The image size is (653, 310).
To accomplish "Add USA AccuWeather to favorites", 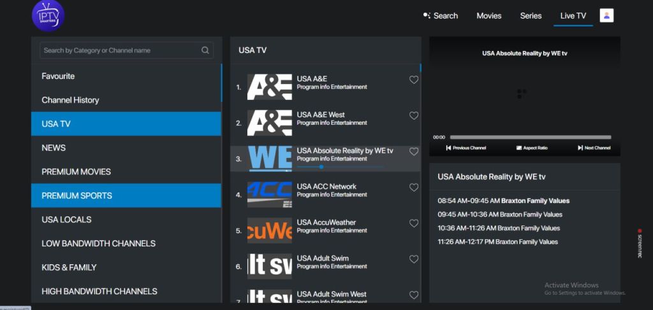I will coord(414,223).
